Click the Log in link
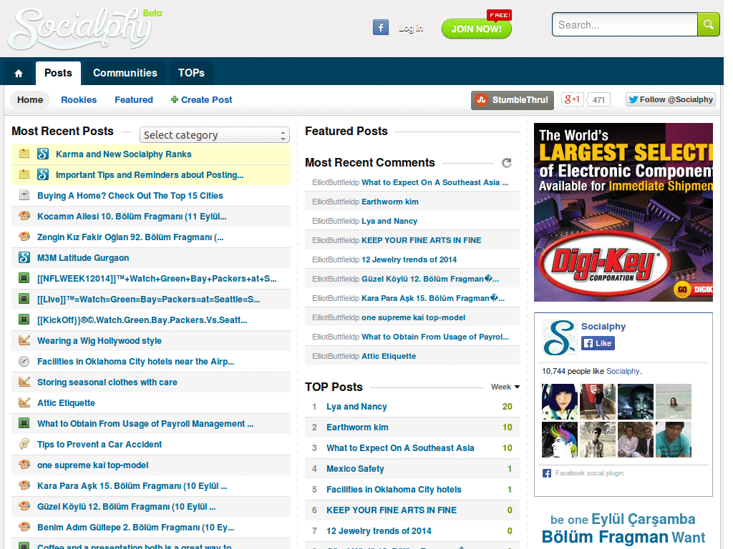 click(x=411, y=29)
